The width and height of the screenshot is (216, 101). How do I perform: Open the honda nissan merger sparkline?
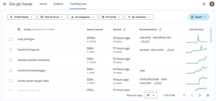click(x=196, y=81)
